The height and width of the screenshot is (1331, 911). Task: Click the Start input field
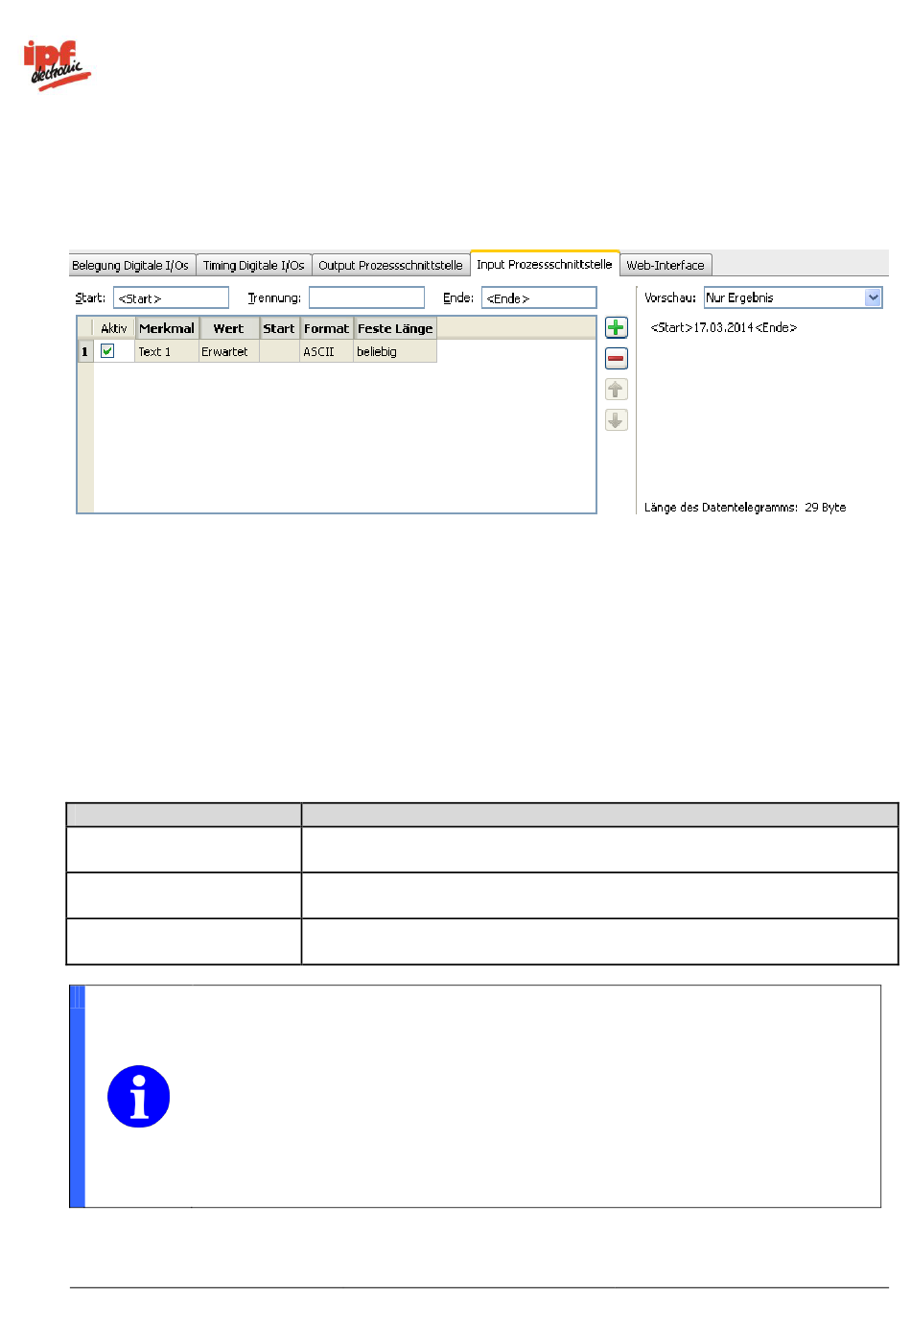click(x=171, y=297)
